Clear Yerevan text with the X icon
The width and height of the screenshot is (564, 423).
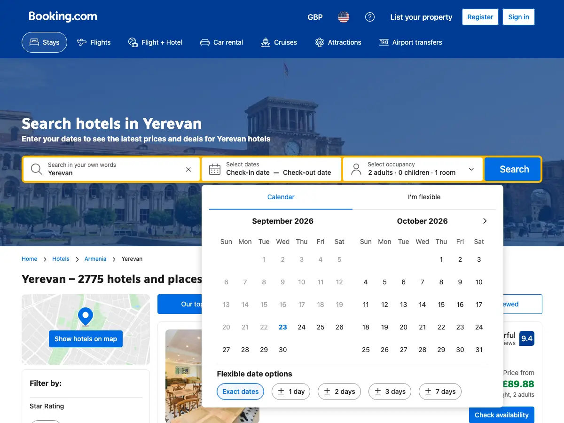pyautogui.click(x=188, y=169)
